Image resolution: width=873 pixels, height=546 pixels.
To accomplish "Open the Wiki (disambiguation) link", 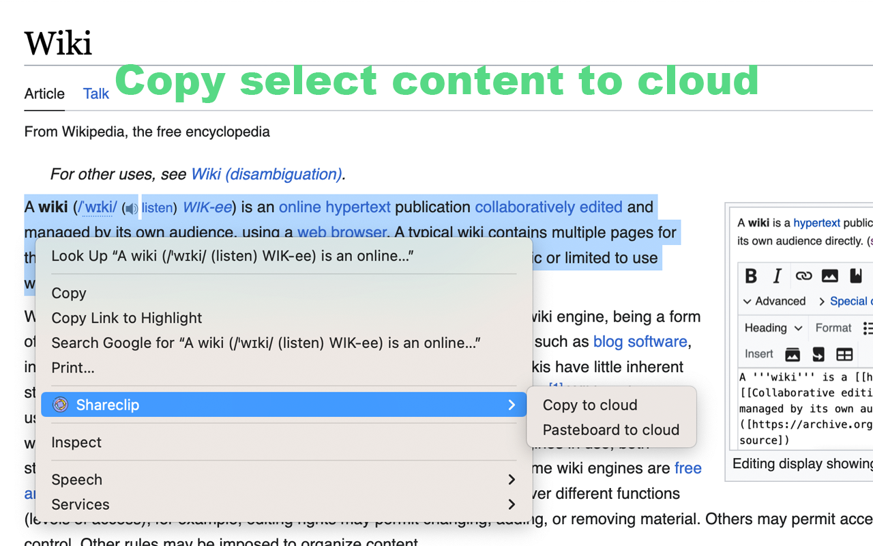I will point(267,174).
